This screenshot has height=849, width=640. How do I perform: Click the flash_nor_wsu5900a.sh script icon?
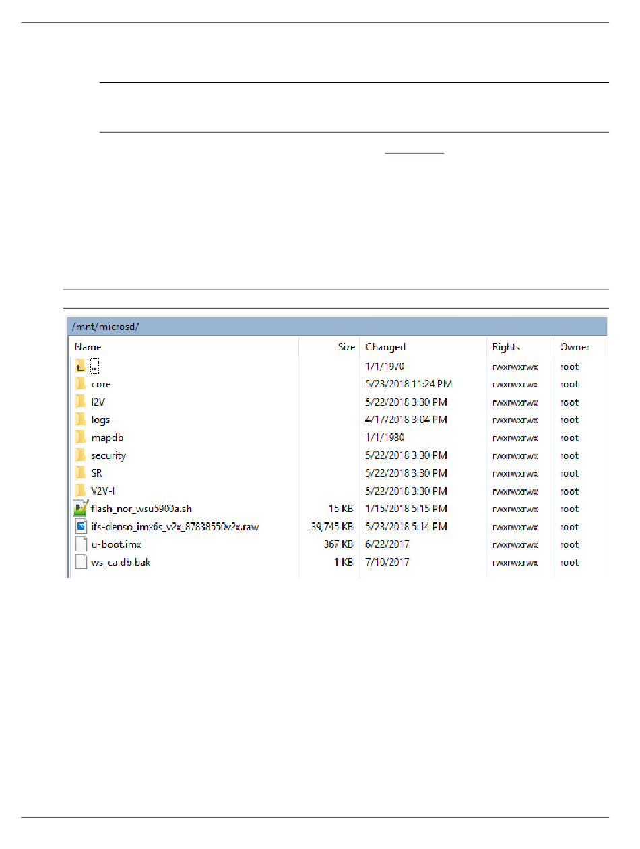tap(81, 509)
